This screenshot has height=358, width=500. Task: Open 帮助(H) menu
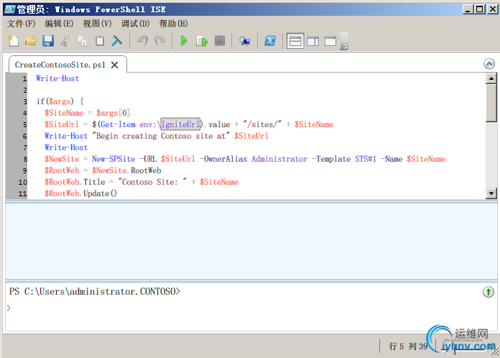tap(173, 24)
